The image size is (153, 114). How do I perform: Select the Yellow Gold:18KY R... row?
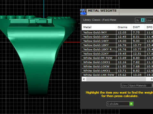pos(117,49)
